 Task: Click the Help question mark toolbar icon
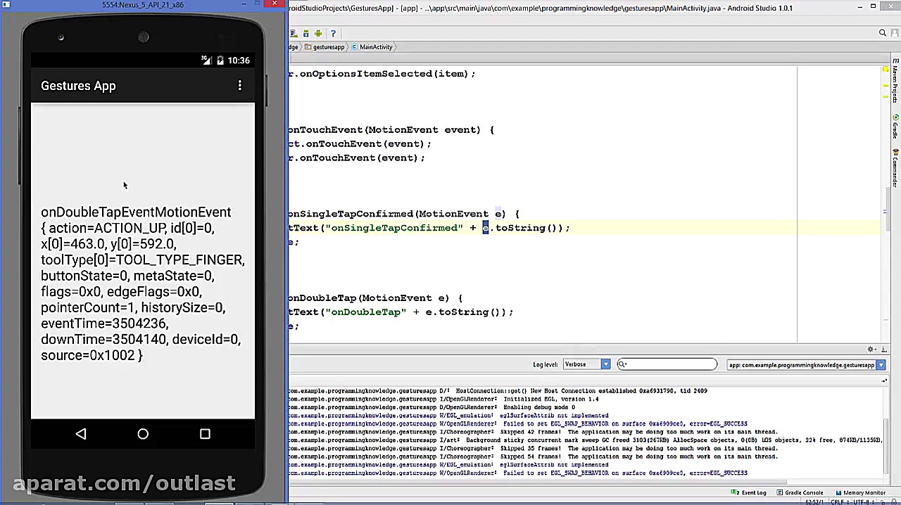pos(333,33)
